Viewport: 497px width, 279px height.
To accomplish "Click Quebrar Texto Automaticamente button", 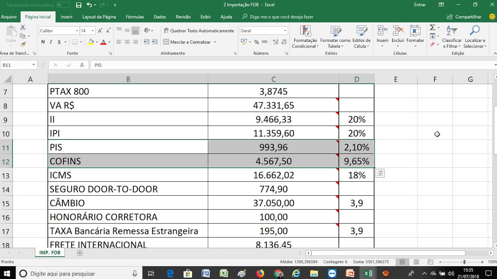I will 199,31.
